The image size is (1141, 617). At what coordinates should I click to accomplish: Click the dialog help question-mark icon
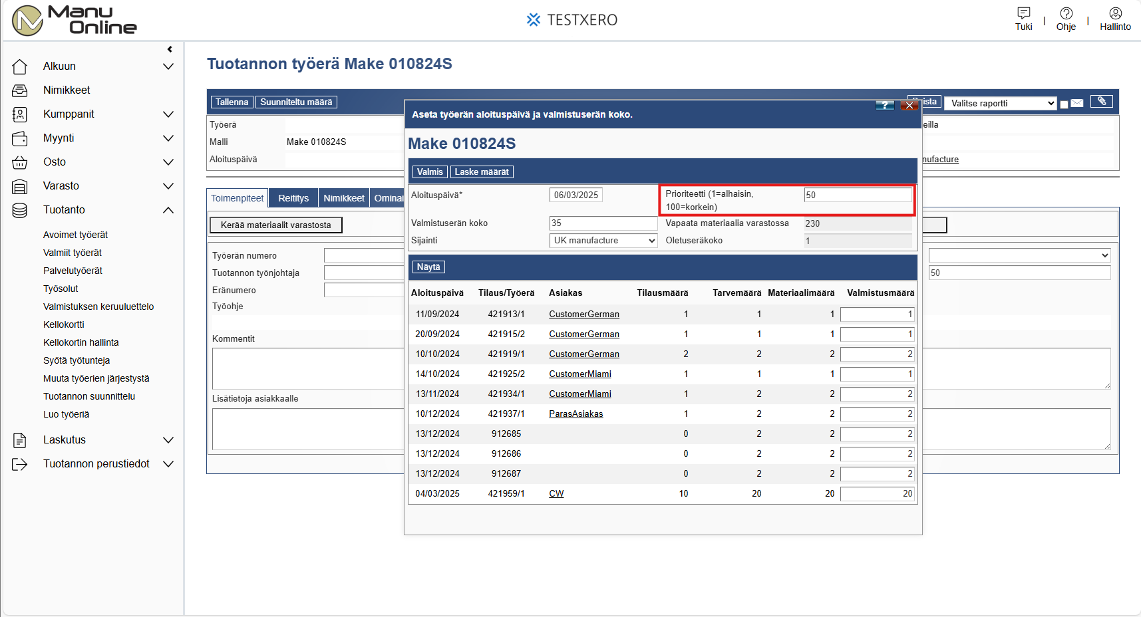(x=885, y=105)
